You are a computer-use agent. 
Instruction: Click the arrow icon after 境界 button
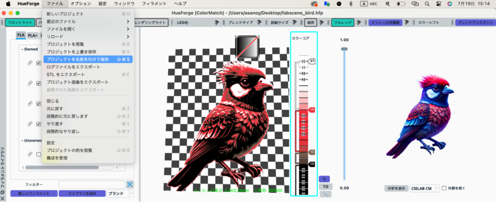322,23
